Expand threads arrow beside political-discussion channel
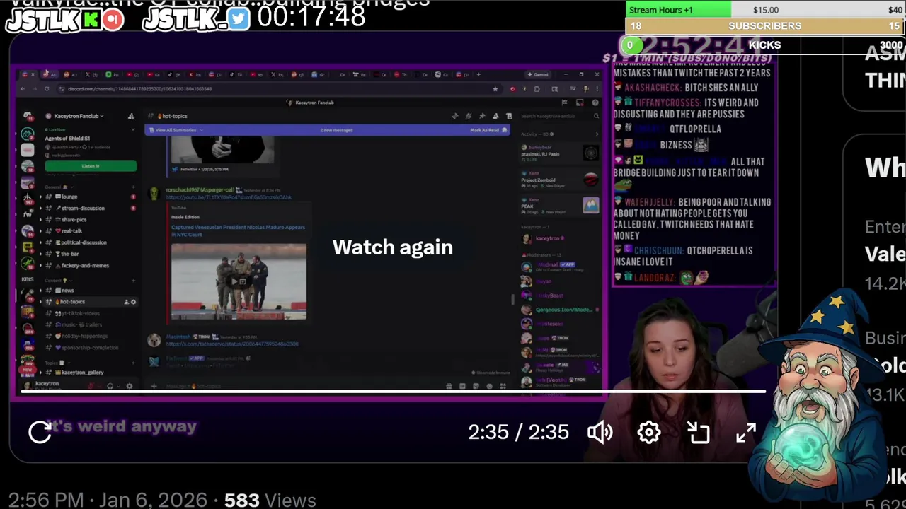906x509 pixels. [x=41, y=242]
